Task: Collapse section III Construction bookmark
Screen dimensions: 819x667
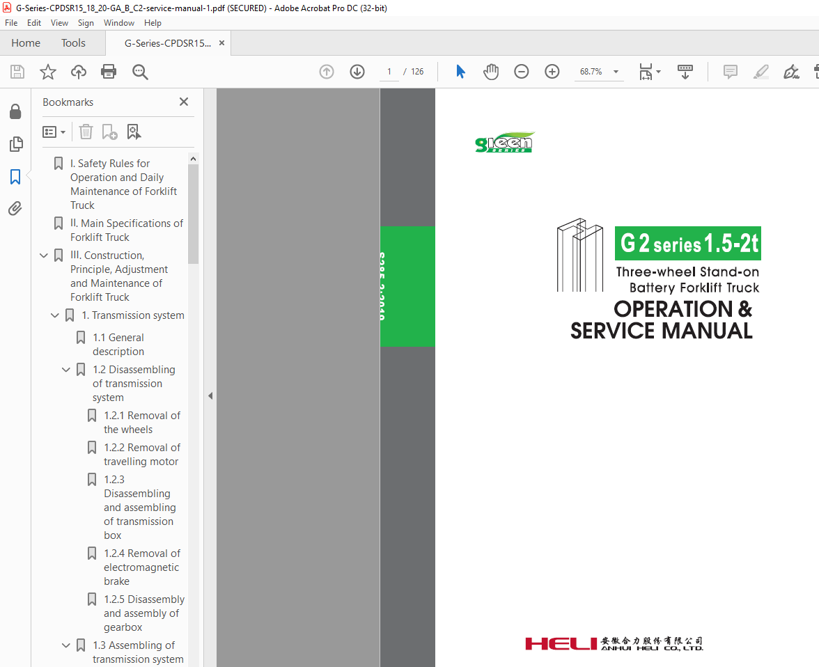Action: 44,256
